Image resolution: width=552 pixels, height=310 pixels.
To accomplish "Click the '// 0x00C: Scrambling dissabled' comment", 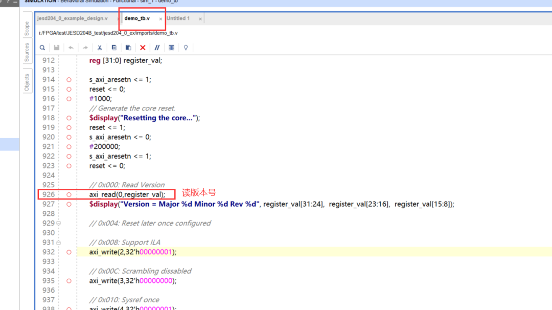I will 140,271.
